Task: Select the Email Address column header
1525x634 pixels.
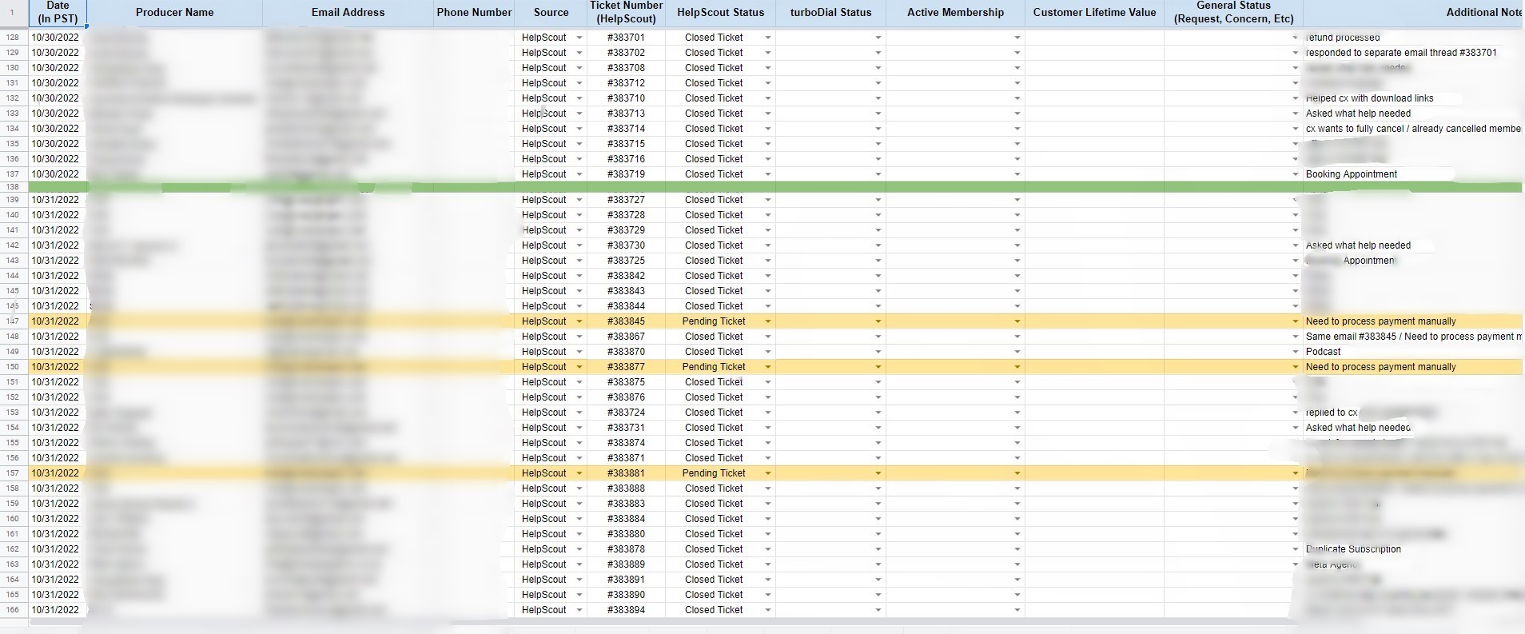Action: point(348,12)
